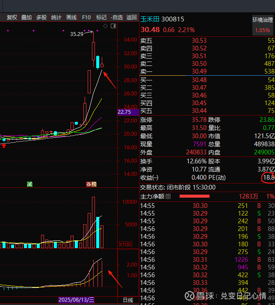
Task: Click the 净资 value 10.77
Action: 199,169
